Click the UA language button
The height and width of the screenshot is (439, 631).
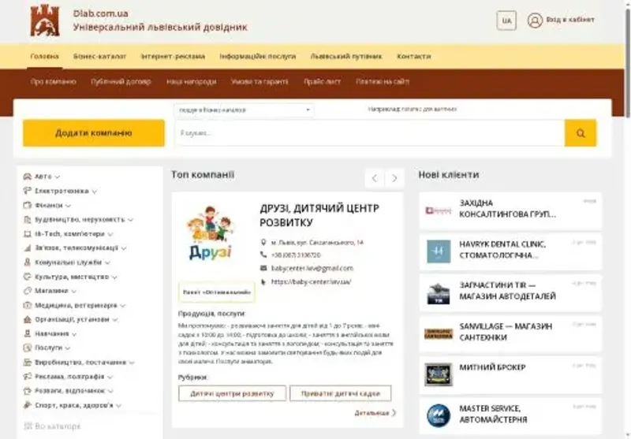(506, 20)
